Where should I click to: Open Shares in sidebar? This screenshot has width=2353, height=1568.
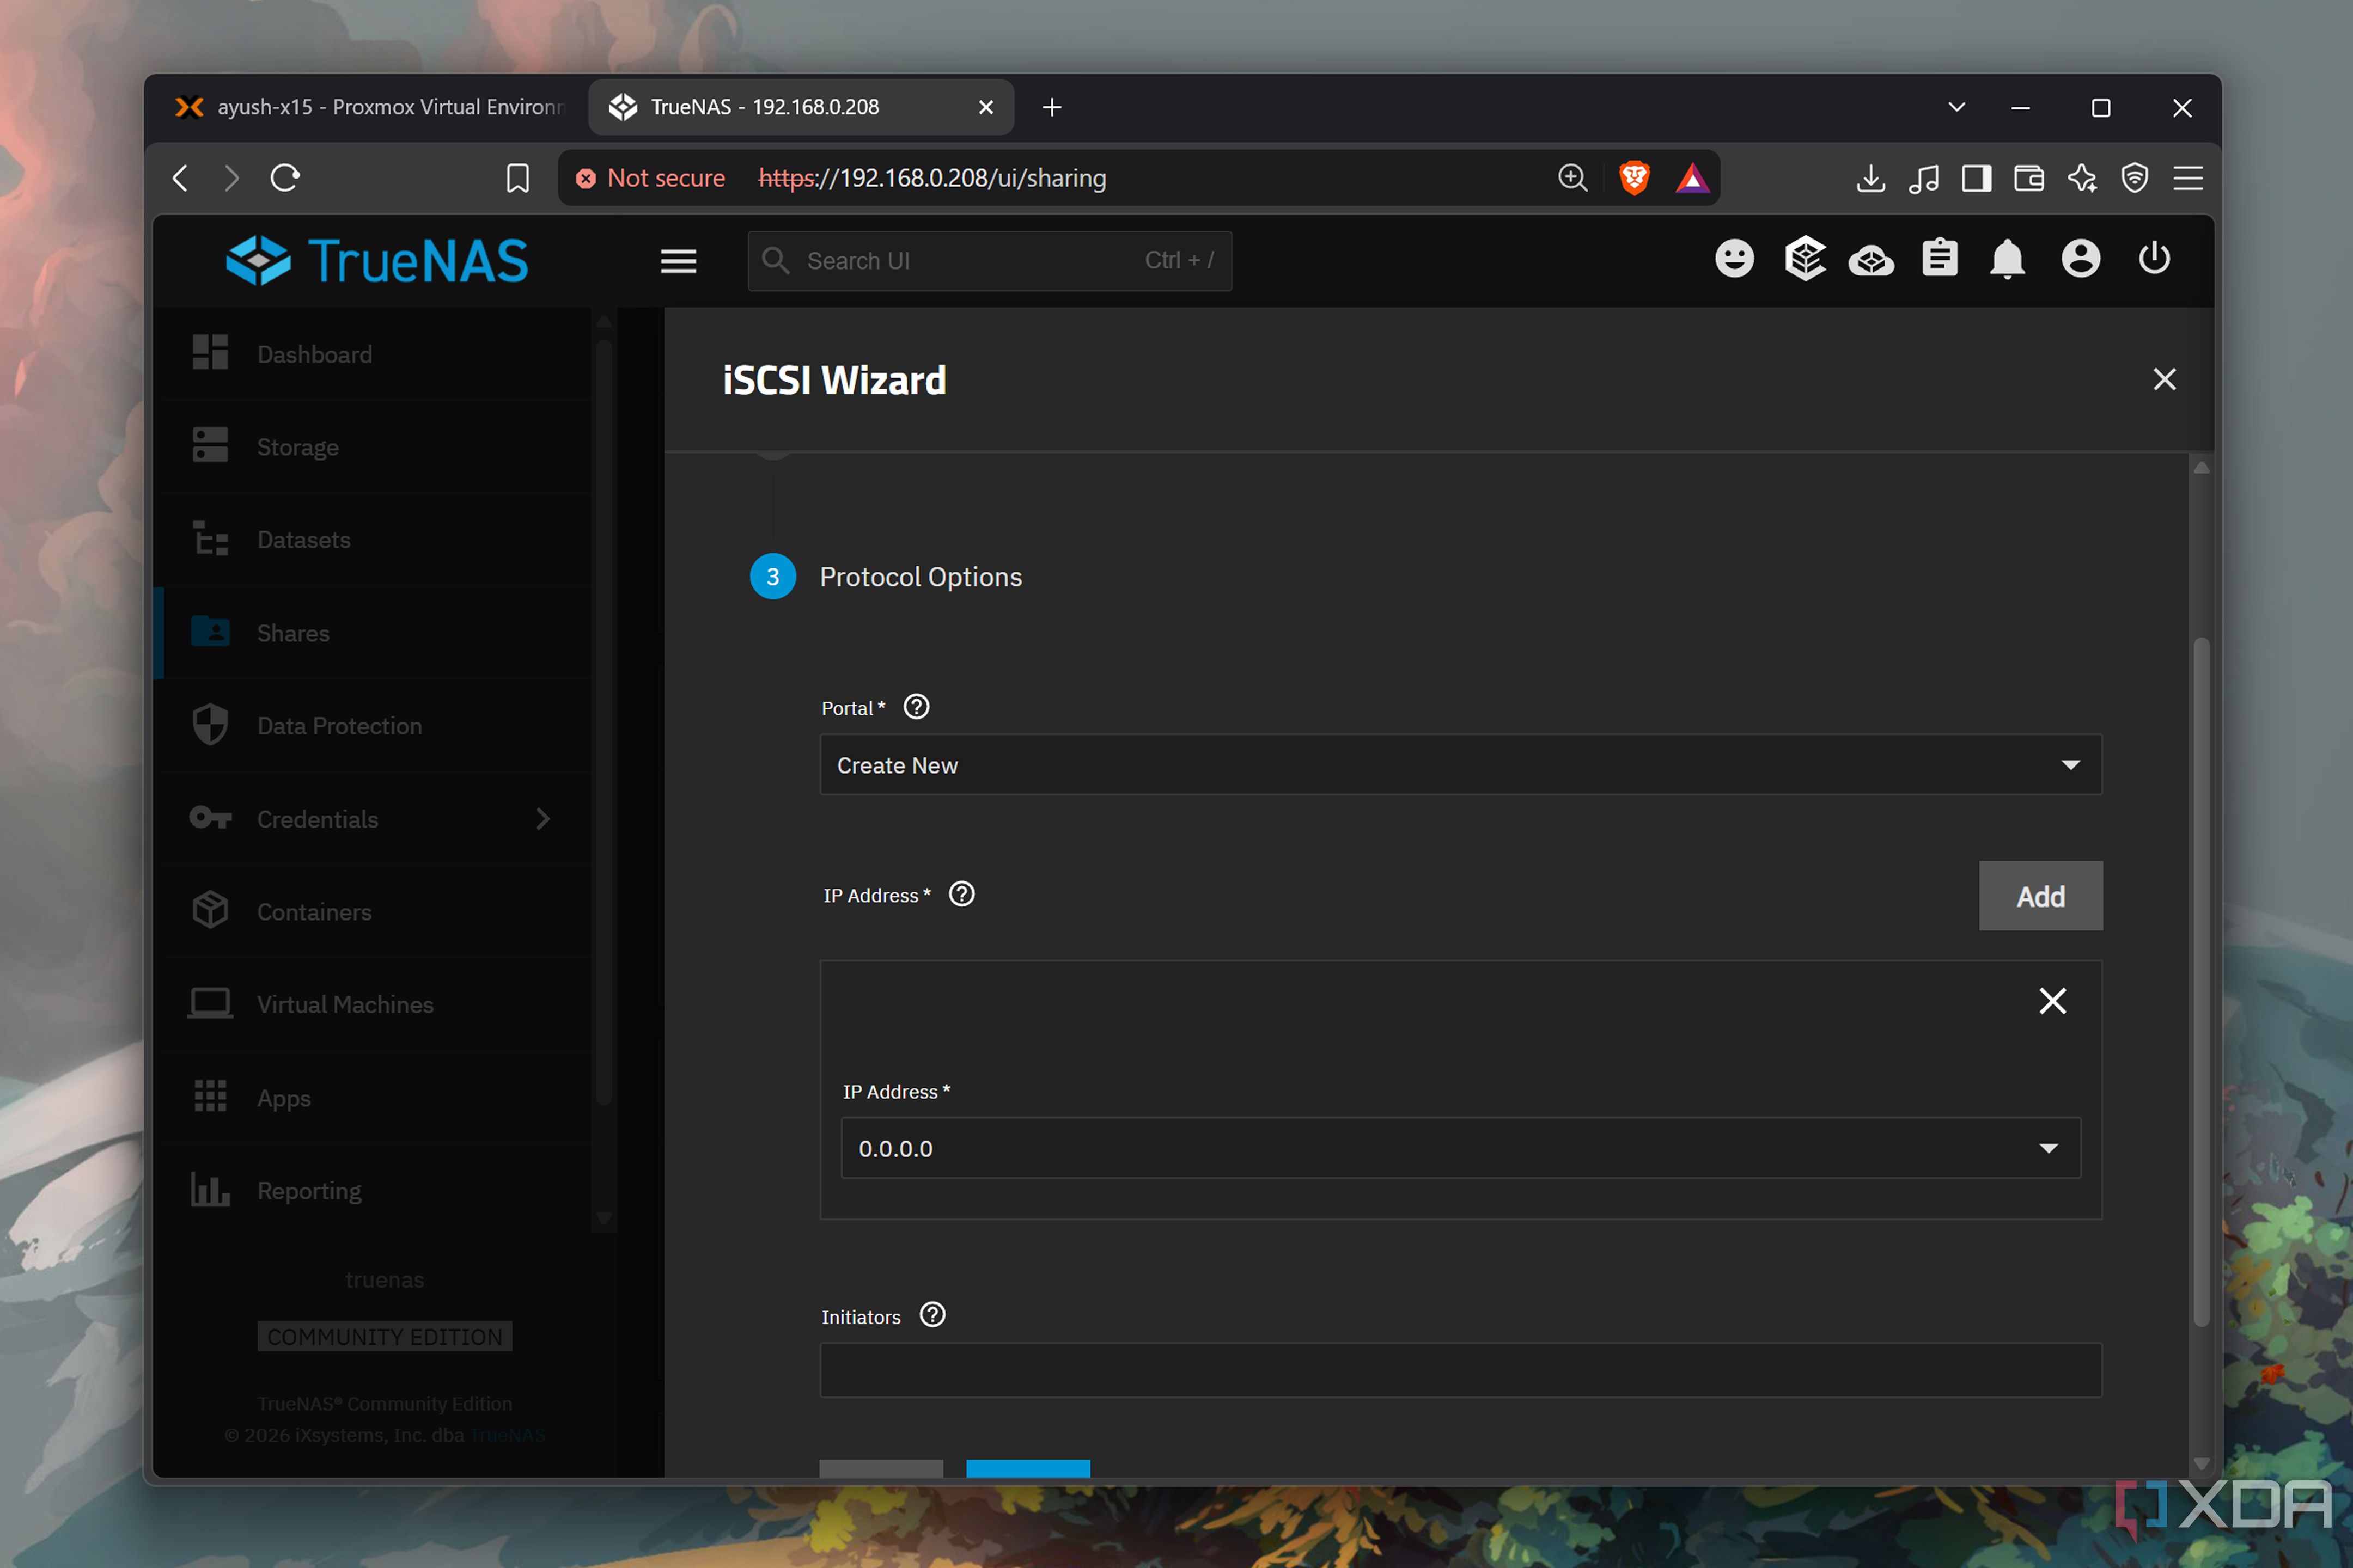(373, 633)
